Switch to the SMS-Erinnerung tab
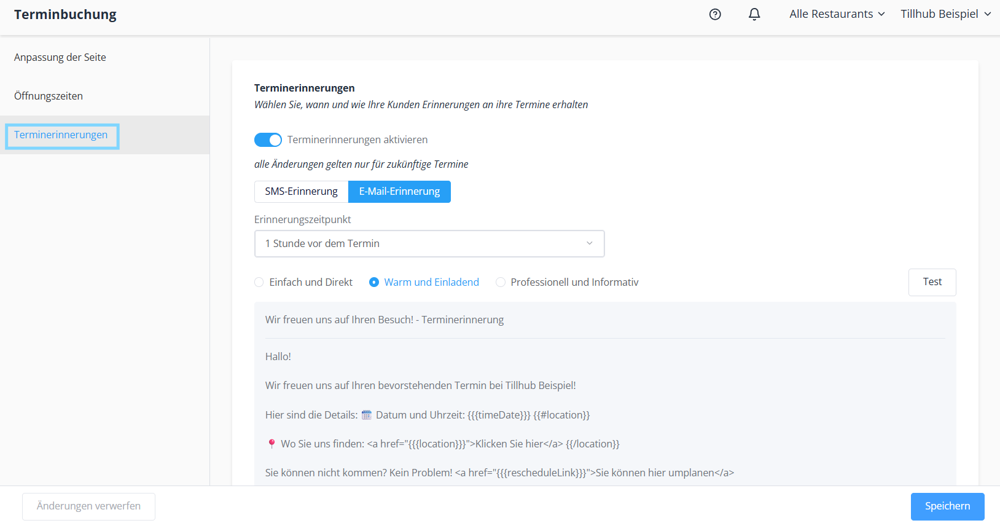Image resolution: width=1000 pixels, height=523 pixels. [x=301, y=192]
